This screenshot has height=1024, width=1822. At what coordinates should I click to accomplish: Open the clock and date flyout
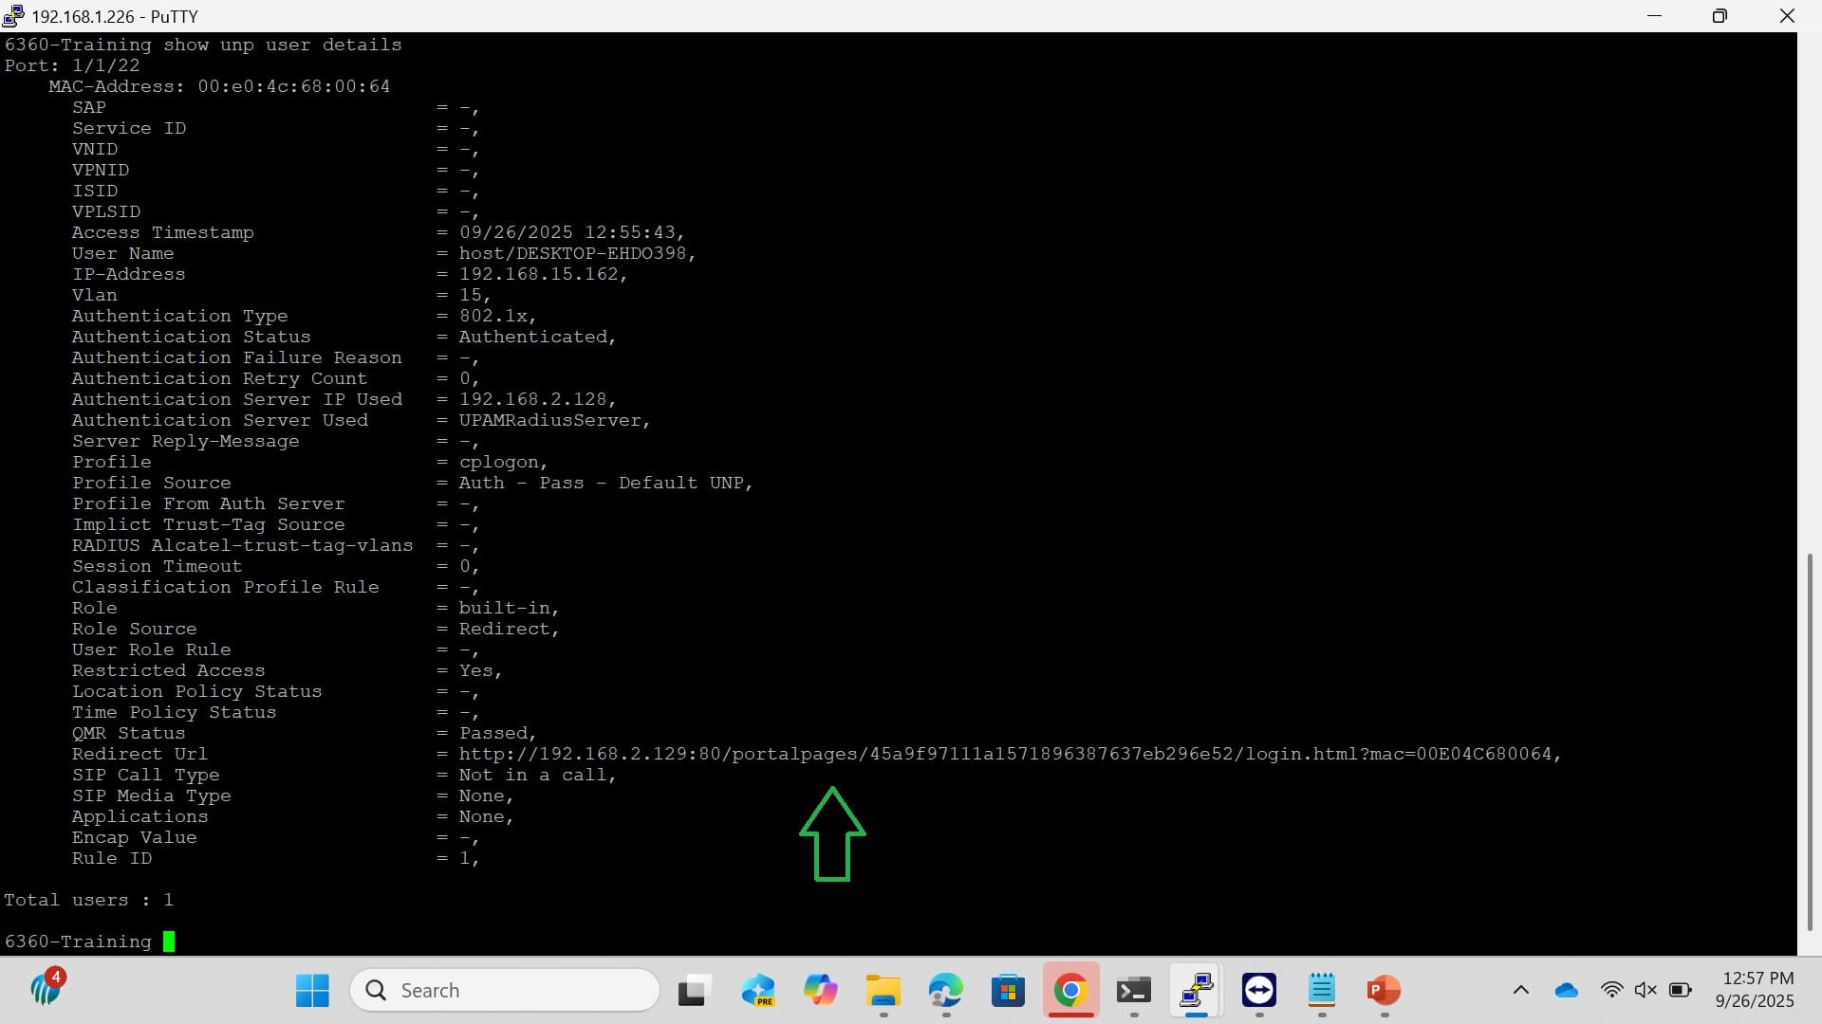[1756, 990]
